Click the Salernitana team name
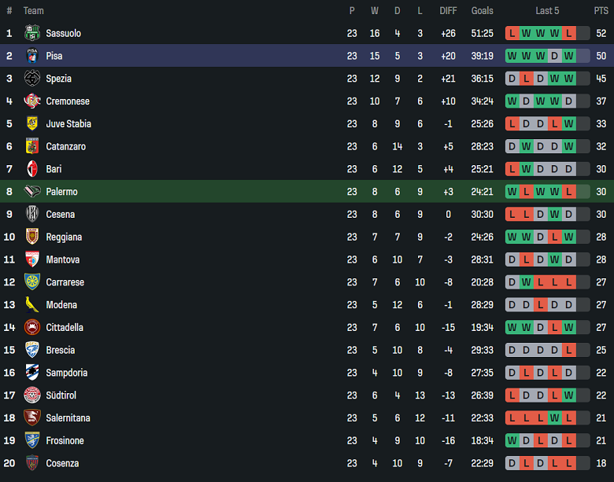 (x=67, y=418)
